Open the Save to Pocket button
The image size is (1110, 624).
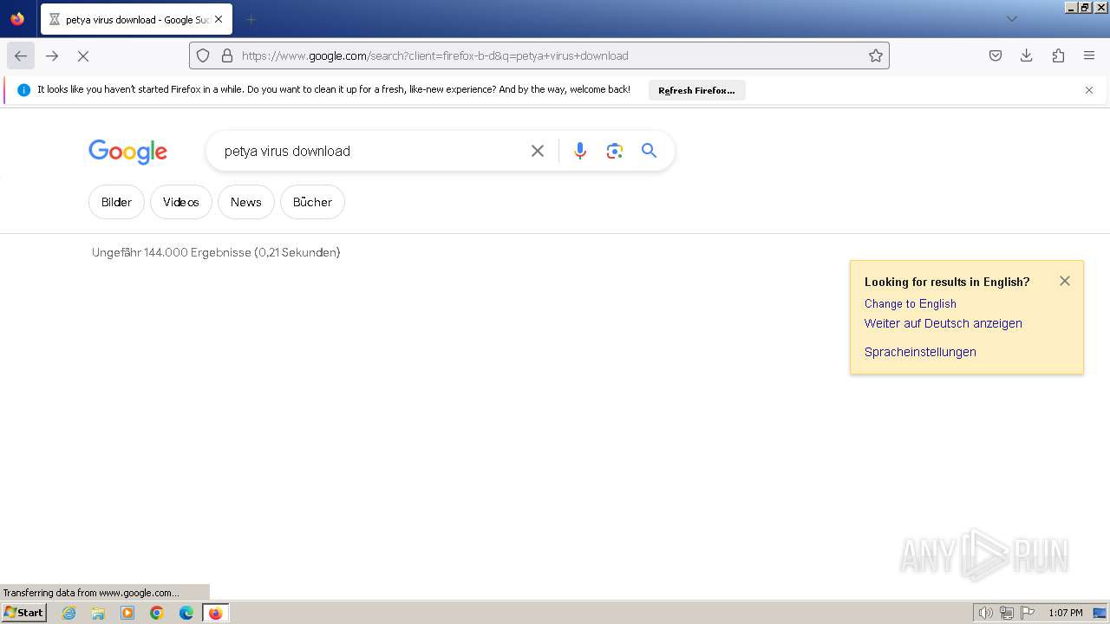[x=996, y=55]
